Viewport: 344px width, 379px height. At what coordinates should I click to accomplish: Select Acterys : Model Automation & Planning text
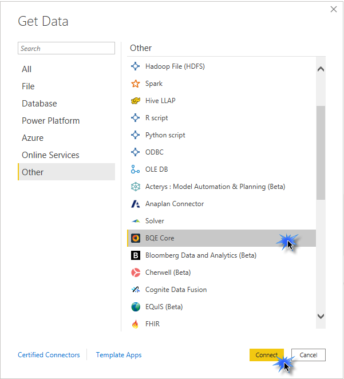pyautogui.click(x=215, y=187)
